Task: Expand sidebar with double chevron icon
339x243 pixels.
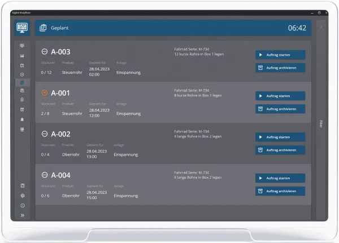Action: [x=23, y=215]
